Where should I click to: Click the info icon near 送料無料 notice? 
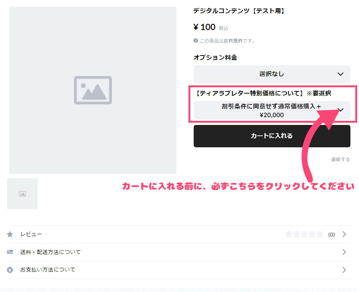(x=196, y=41)
